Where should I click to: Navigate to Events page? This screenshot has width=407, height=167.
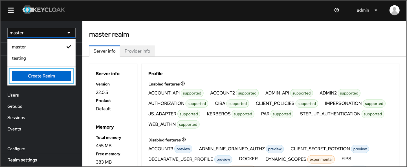[14, 129]
